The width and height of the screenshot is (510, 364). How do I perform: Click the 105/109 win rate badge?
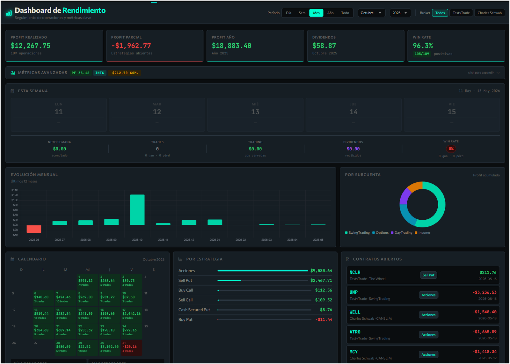[422, 54]
